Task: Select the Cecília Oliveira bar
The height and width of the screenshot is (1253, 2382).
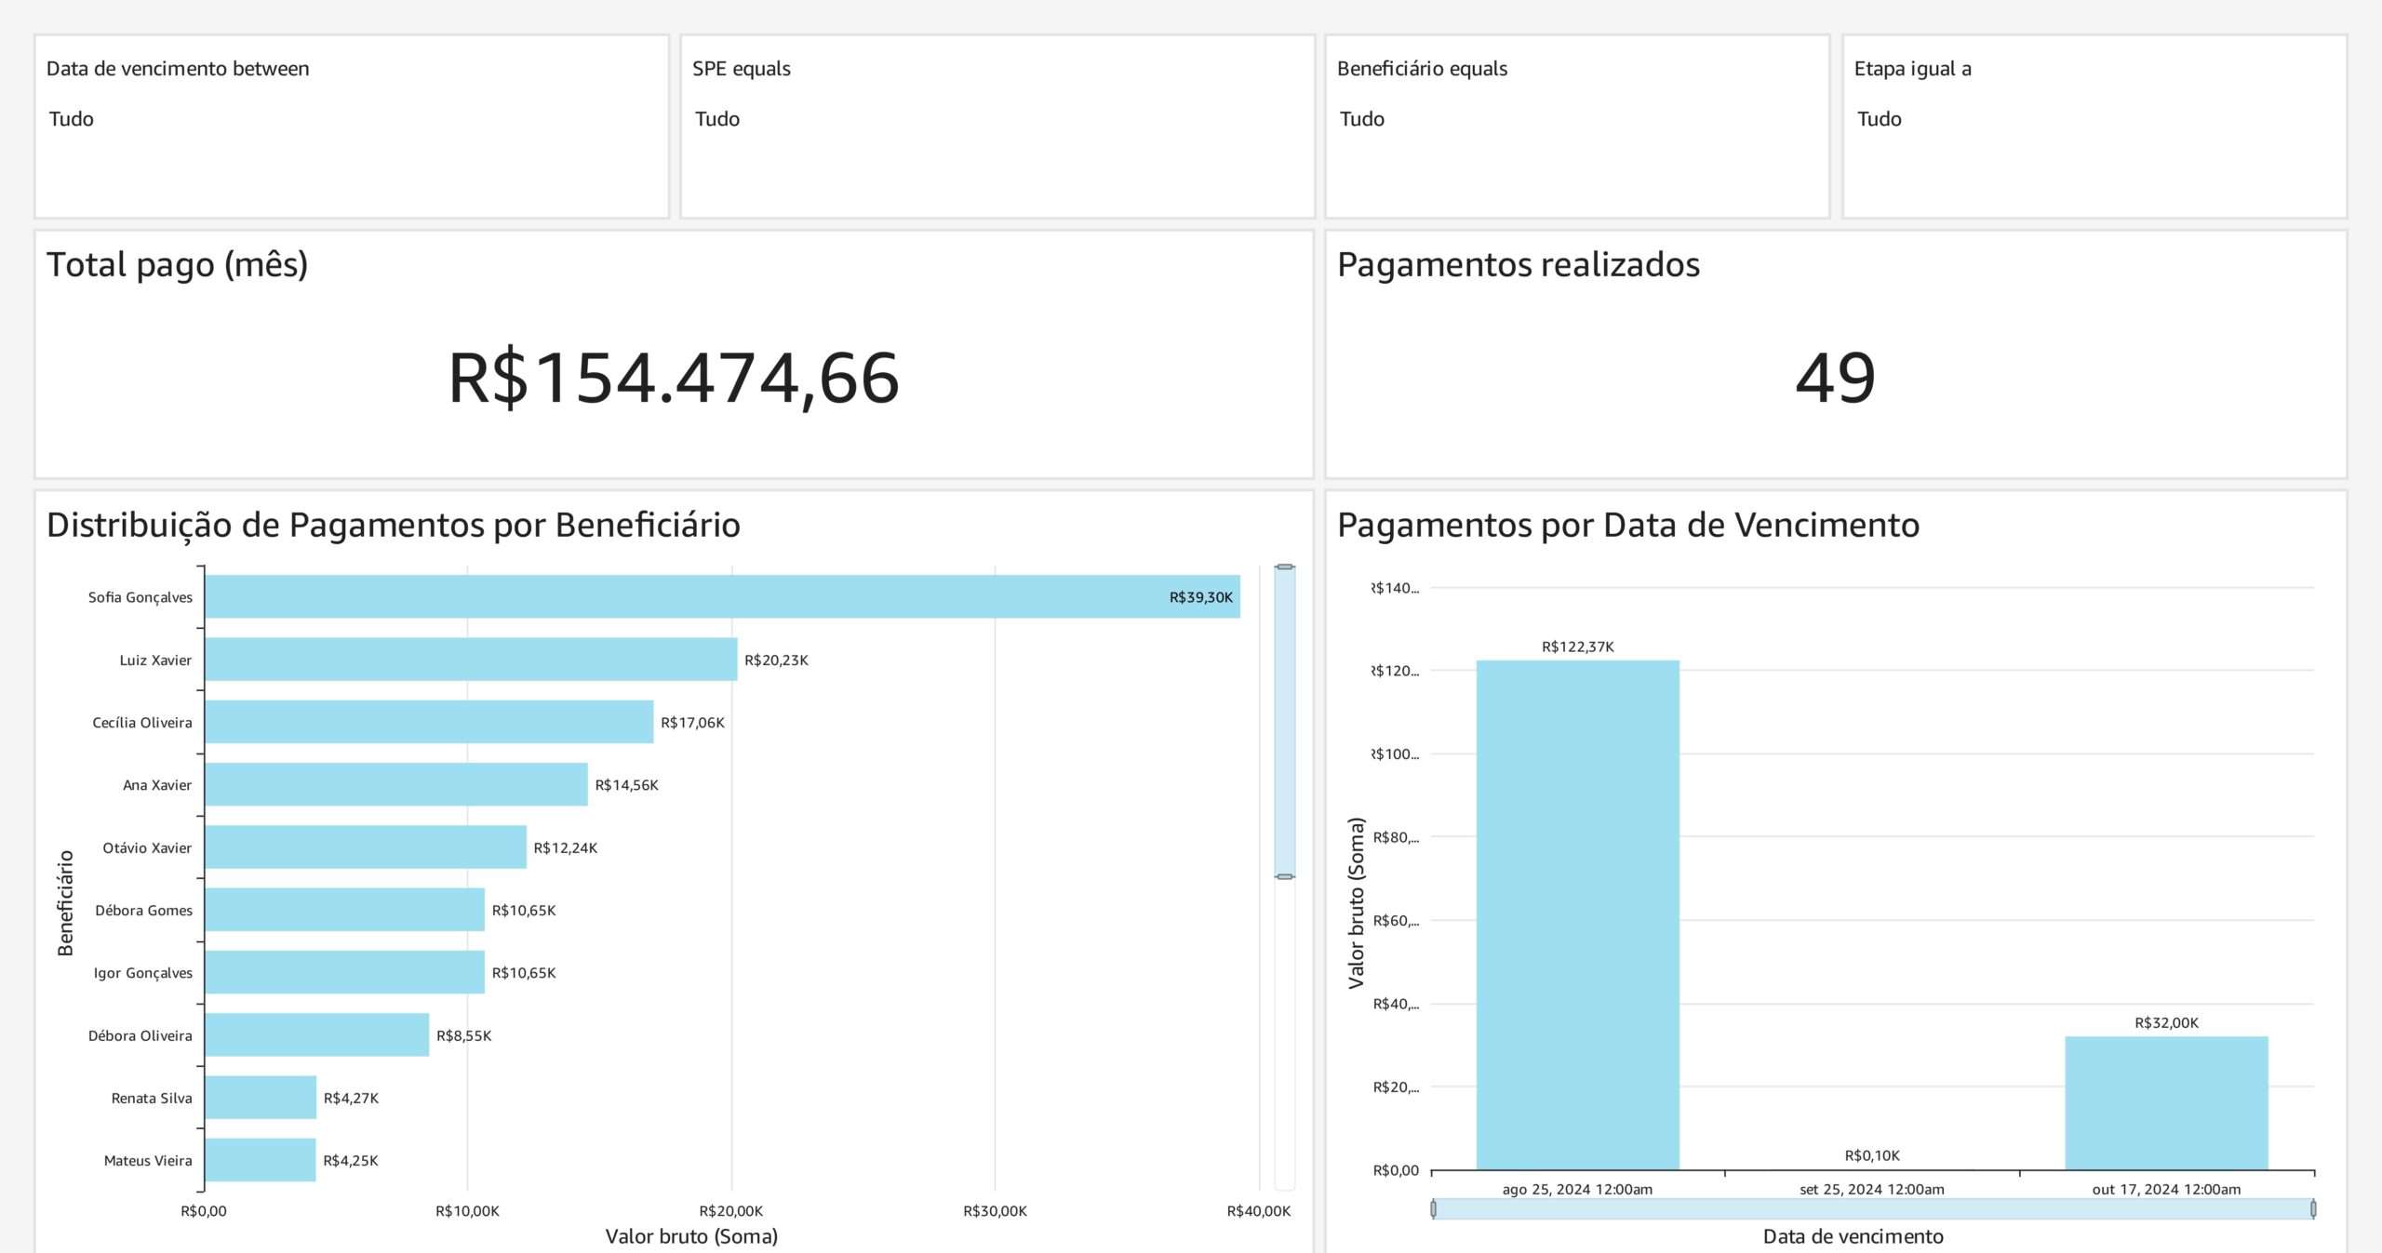Action: coord(429,722)
